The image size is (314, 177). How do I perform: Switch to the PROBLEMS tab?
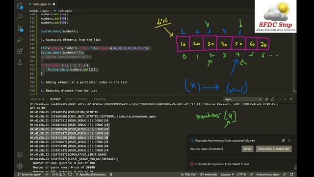[x=37, y=99]
